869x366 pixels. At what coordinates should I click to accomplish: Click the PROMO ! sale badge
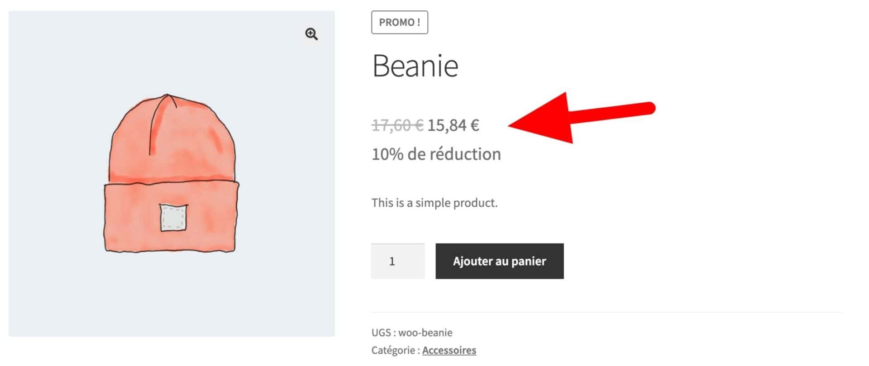[399, 22]
